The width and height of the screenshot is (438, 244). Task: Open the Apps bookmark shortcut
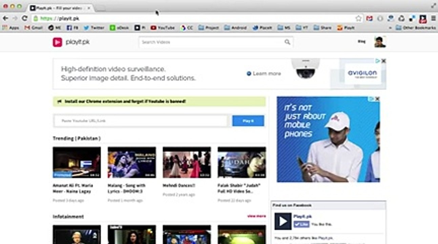click(11, 28)
